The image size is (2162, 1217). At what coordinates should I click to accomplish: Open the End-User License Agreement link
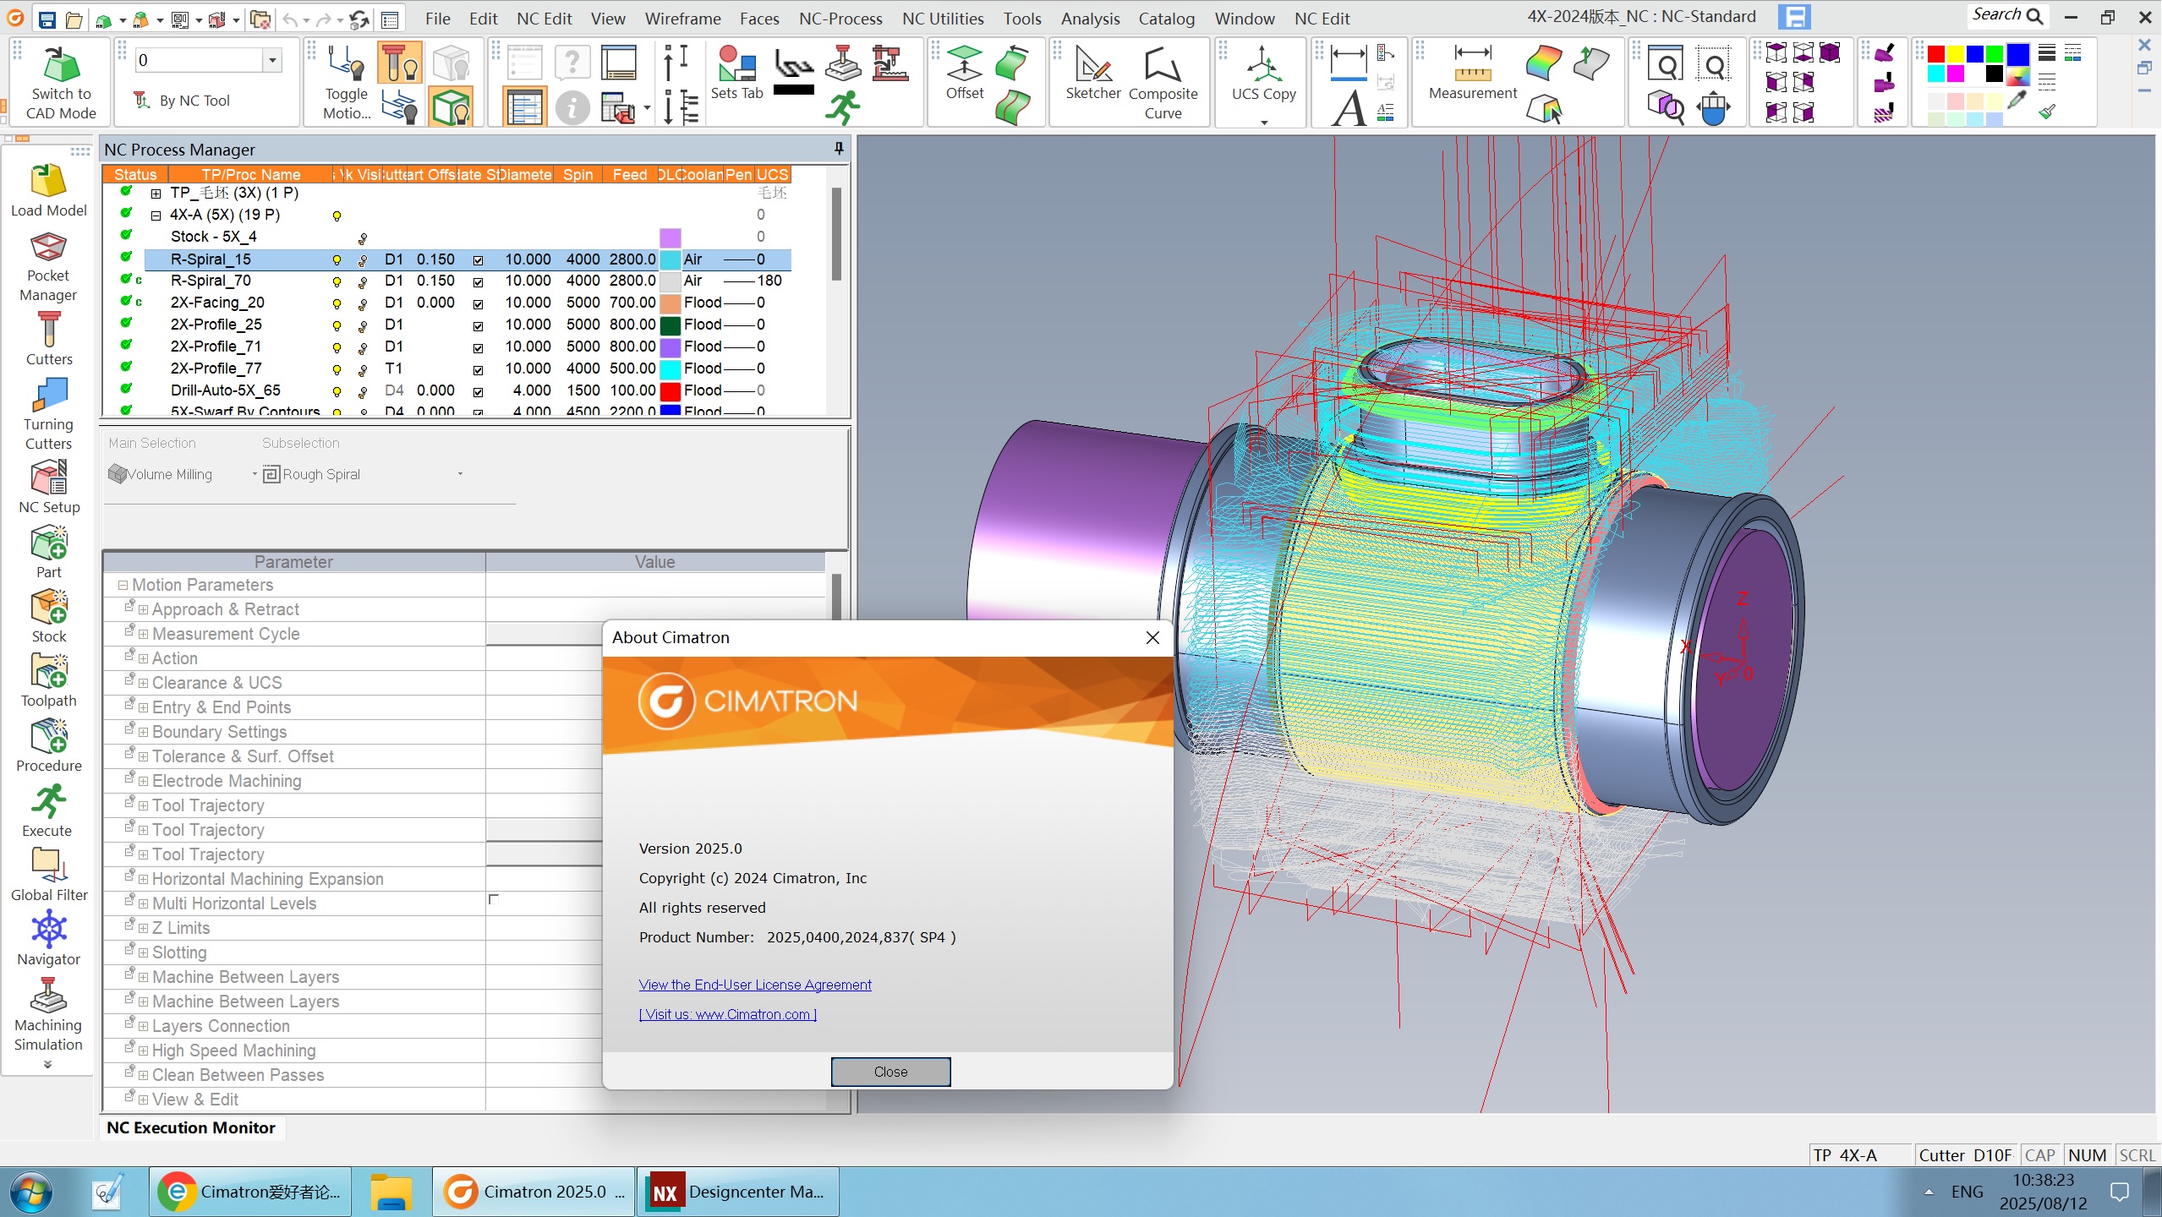755,985
